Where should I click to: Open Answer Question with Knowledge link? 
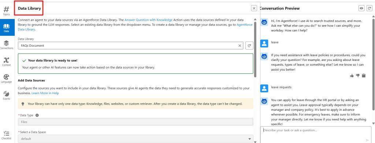tap(148, 20)
